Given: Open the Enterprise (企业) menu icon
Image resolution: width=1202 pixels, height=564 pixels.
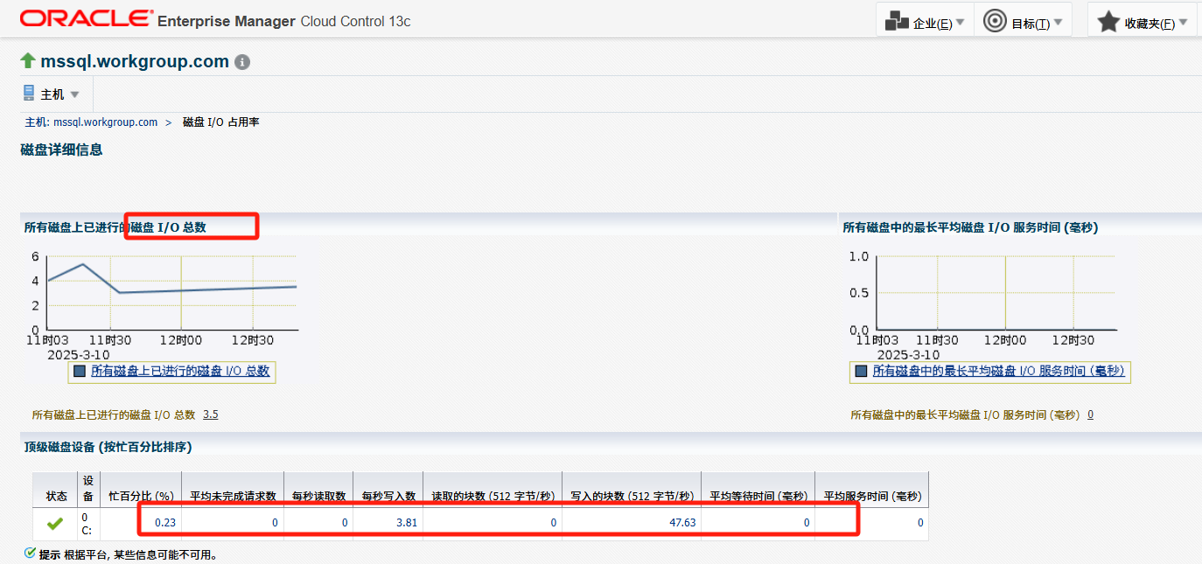Looking at the screenshot, I should pos(897,21).
